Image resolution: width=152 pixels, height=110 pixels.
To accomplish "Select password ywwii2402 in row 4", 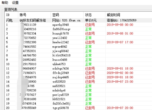I will [x=60, y=38].
